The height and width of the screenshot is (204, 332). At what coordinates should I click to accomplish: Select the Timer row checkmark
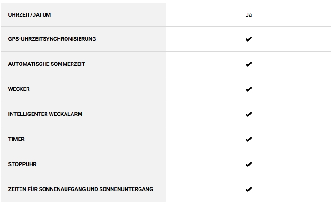pyautogui.click(x=248, y=140)
